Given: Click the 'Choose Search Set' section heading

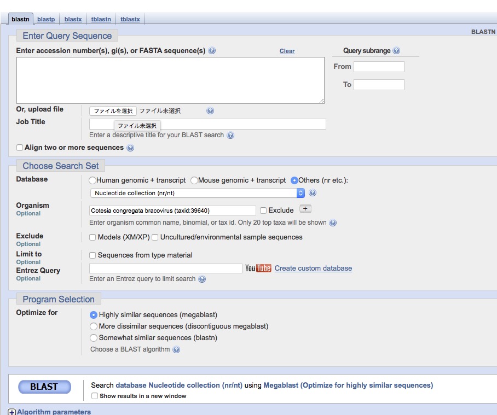Looking at the screenshot, I should (x=61, y=166).
